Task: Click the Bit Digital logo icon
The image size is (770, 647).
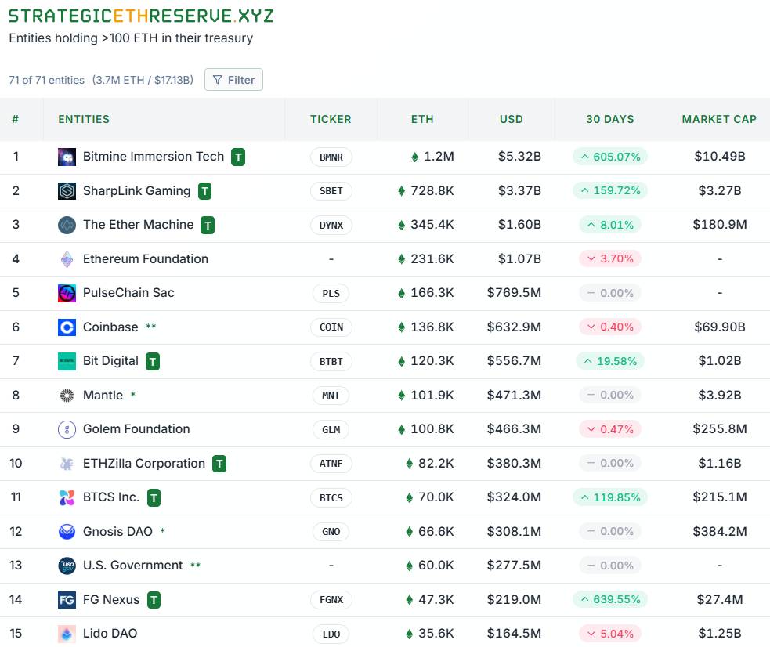Action: 67,361
